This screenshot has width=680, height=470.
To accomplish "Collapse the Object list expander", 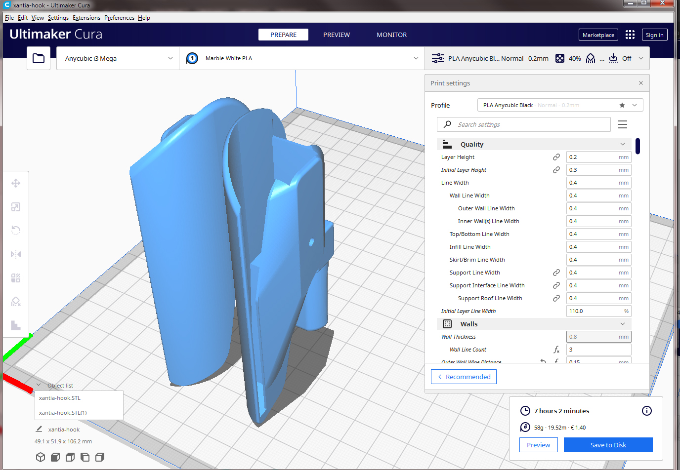I will coord(39,386).
